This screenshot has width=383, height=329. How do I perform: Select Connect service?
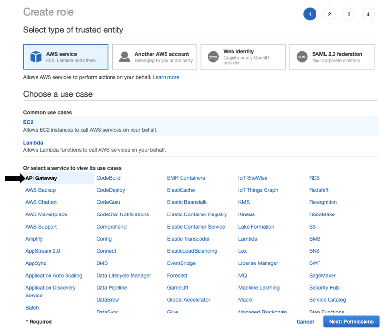[x=106, y=251]
